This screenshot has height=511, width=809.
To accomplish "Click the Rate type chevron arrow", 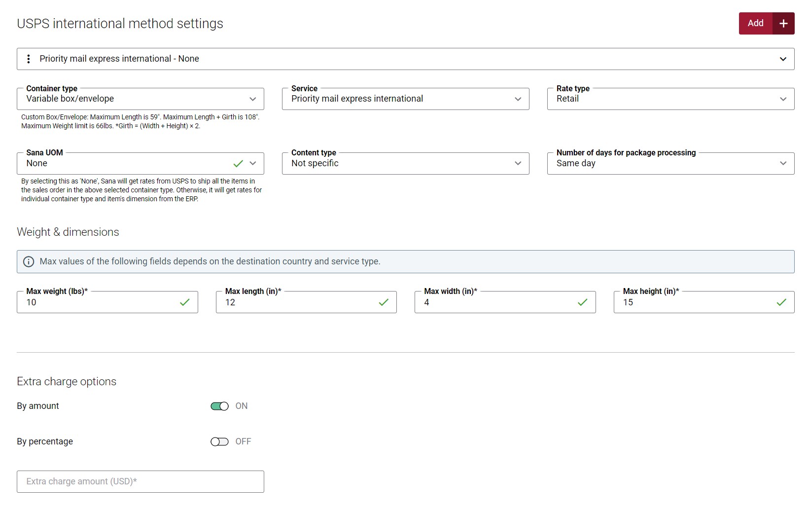I will (x=783, y=99).
